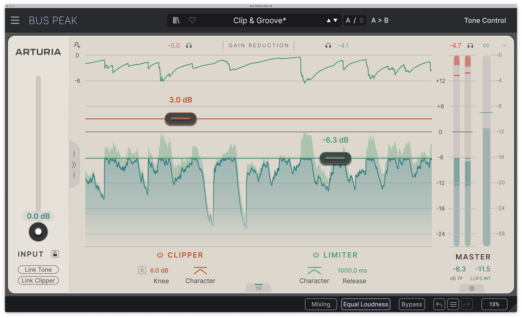Toggle the INPUT lock icon
The width and height of the screenshot is (522, 318).
pyautogui.click(x=55, y=254)
